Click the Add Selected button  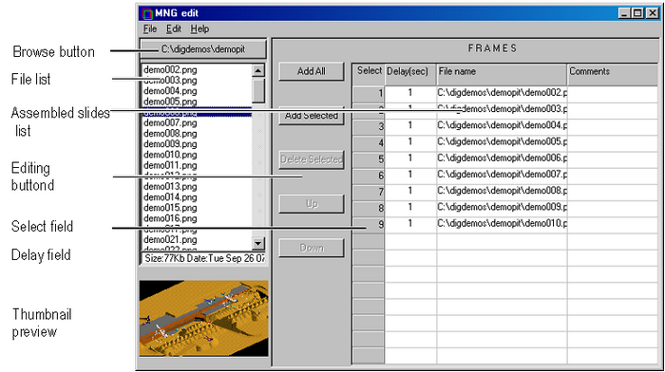pyautogui.click(x=312, y=115)
